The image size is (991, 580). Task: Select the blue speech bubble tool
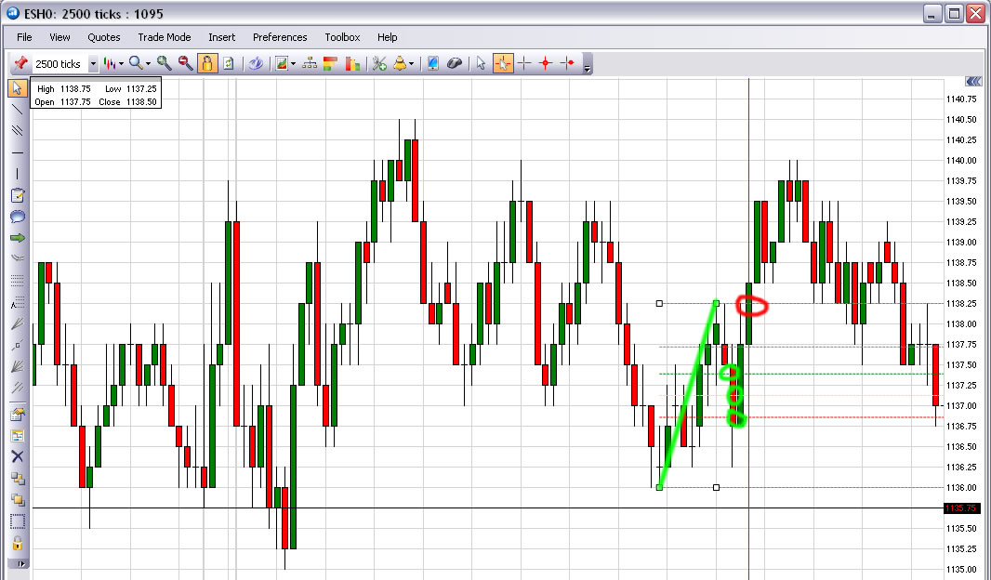pyautogui.click(x=17, y=217)
